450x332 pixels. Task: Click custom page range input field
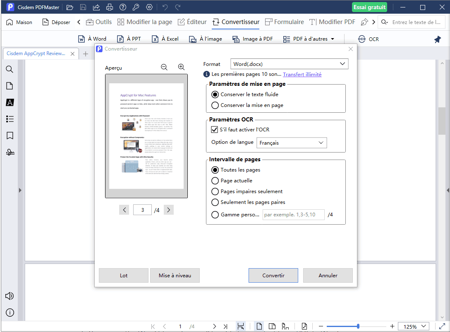294,215
